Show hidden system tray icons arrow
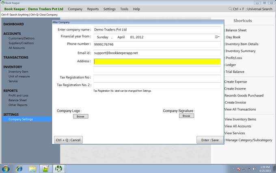This screenshot has height=173, width=276. click(x=233, y=169)
